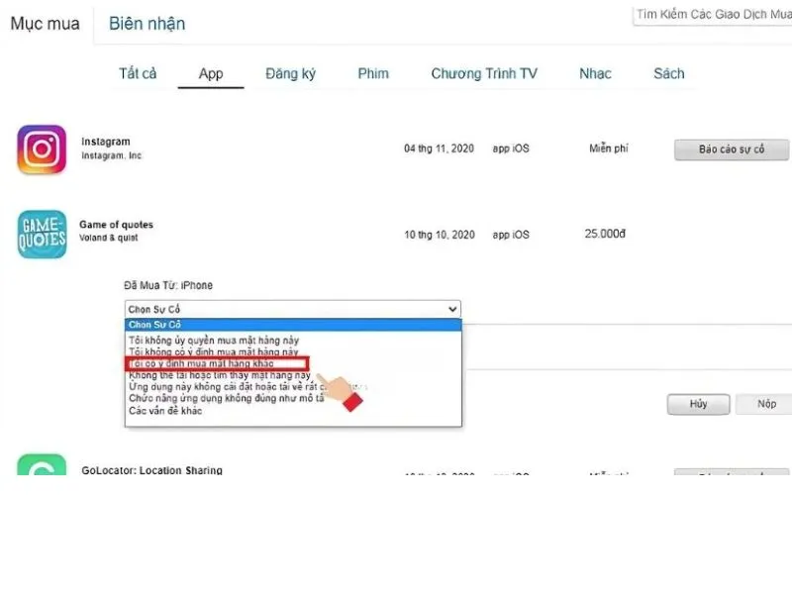Open the Đăng ký filter tab
Viewport: 792px width, 594px height.
point(290,73)
